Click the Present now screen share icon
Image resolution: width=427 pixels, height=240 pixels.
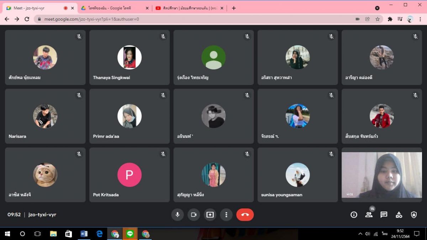(210, 215)
